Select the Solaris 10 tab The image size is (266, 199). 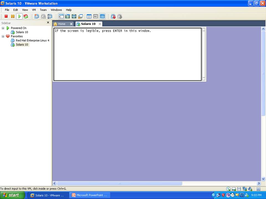click(x=88, y=24)
